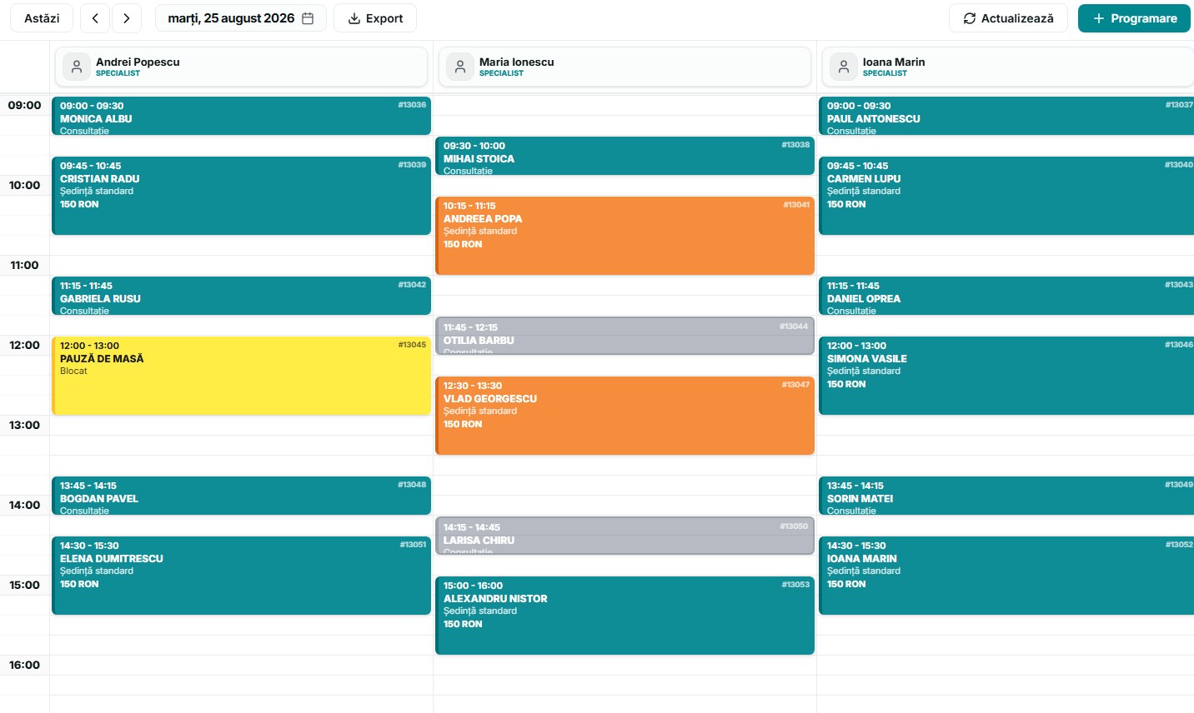Open Paul Antonescu 09:00 consultation
The height and width of the screenshot is (713, 1194).
1006,116
